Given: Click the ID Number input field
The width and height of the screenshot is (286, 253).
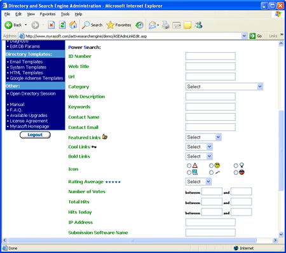Looking at the screenshot, I should click(210, 56).
